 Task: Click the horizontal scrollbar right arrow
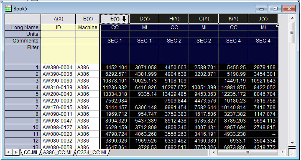coord(282,152)
